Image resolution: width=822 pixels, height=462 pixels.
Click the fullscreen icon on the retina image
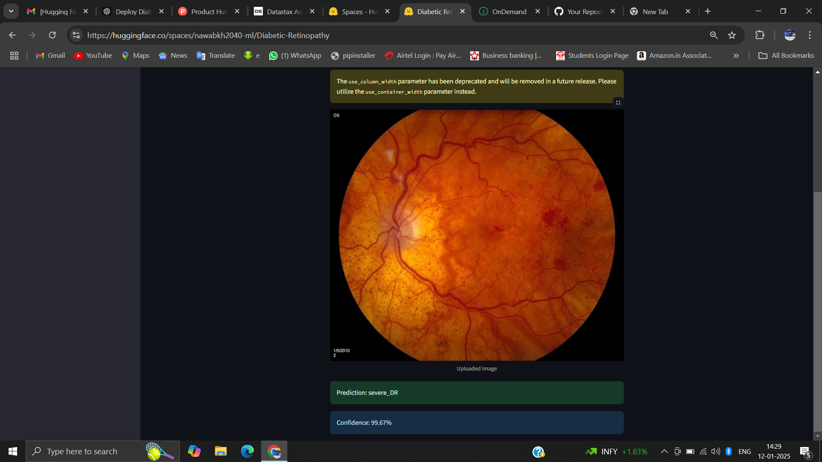point(618,103)
